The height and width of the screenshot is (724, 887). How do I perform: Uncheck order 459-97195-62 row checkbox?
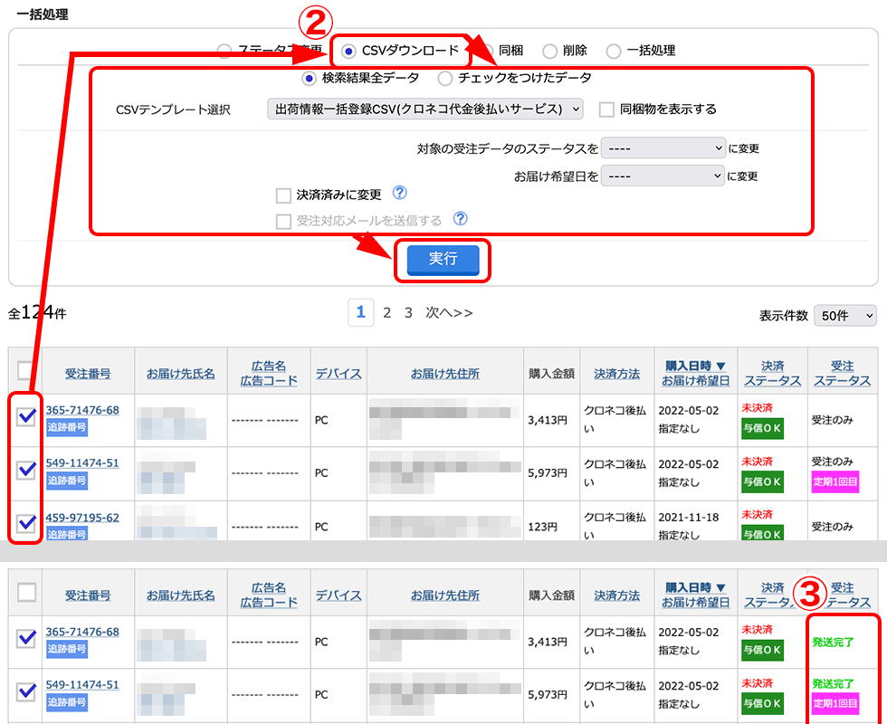coord(26,523)
